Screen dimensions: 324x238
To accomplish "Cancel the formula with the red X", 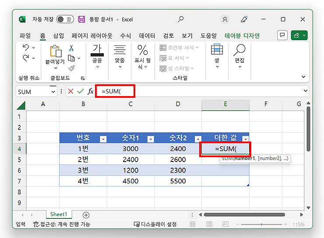I will pyautogui.click(x=70, y=91).
